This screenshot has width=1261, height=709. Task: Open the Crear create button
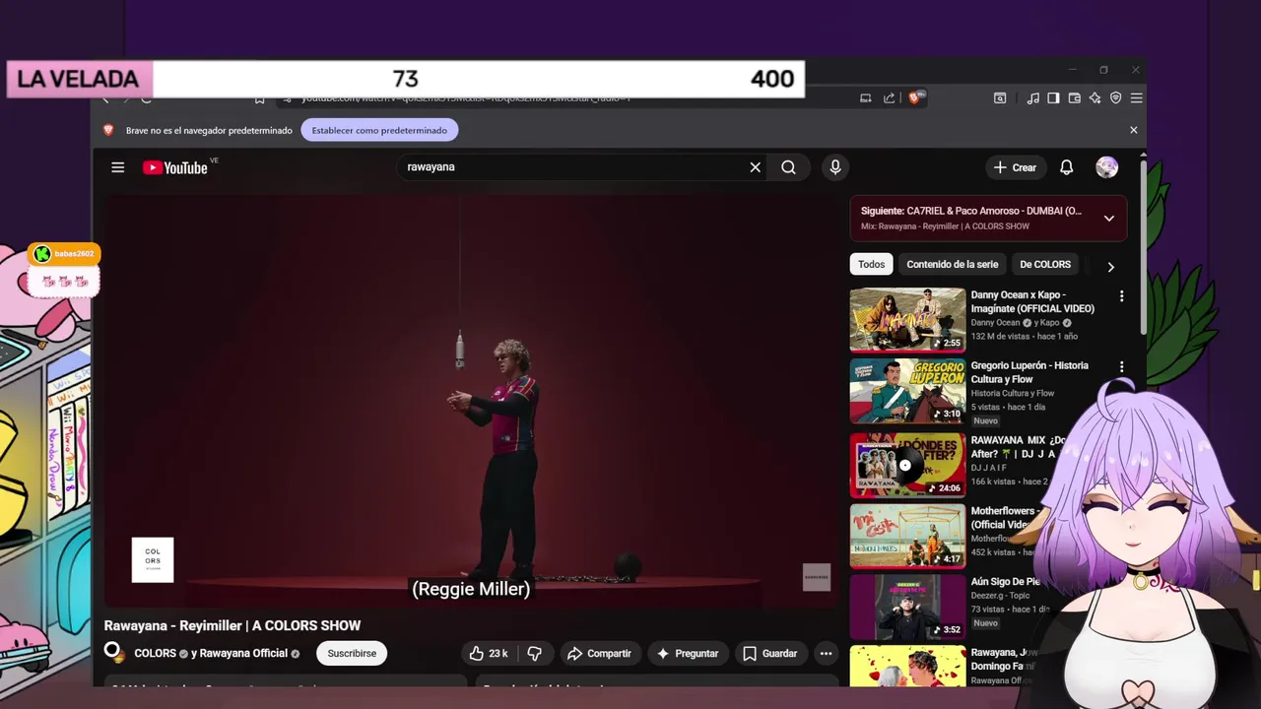point(1015,167)
